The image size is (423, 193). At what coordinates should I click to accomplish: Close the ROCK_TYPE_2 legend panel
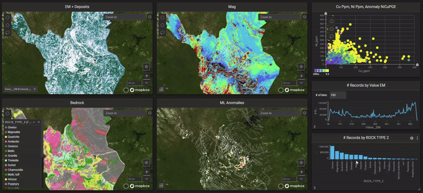tap(39, 122)
